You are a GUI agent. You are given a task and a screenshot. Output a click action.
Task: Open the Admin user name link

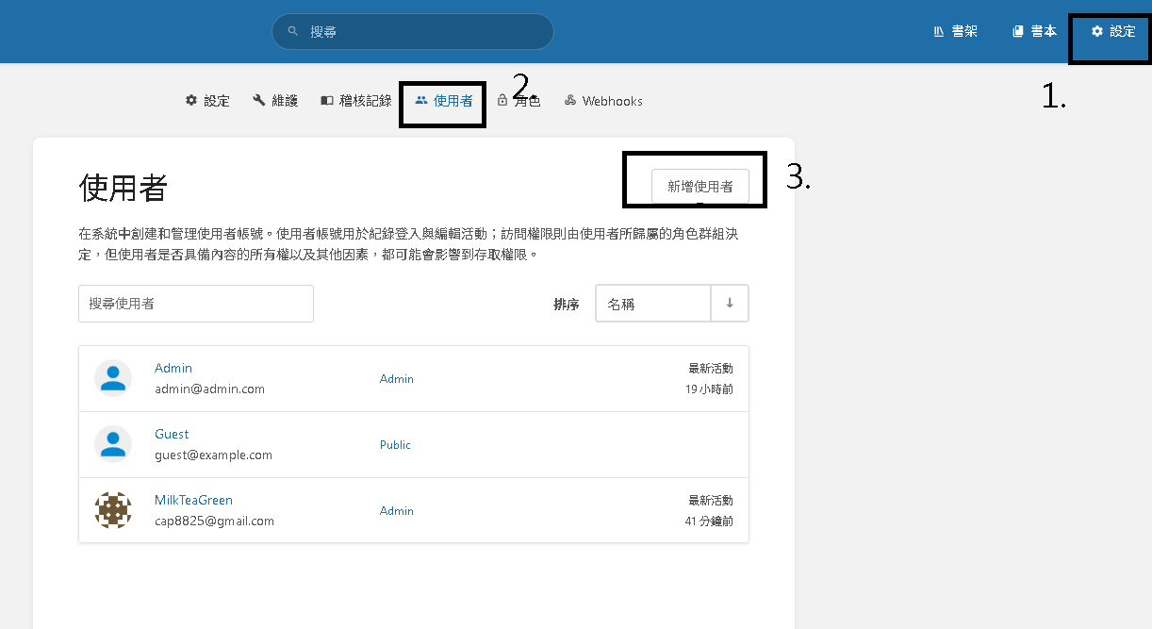click(x=173, y=368)
